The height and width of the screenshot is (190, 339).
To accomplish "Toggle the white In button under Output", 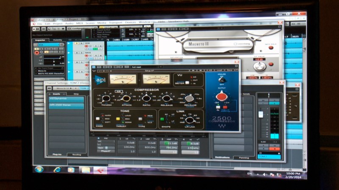I will click(218, 107).
